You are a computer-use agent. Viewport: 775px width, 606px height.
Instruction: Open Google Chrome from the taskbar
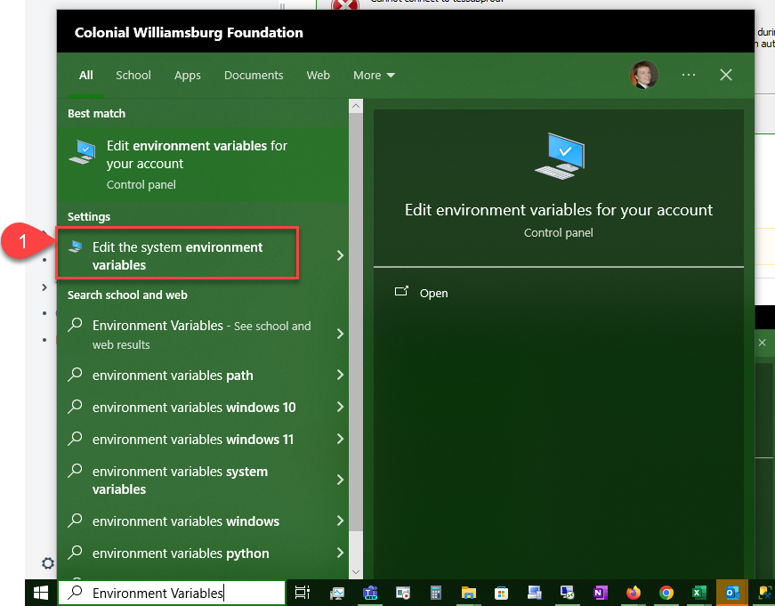pos(666,592)
